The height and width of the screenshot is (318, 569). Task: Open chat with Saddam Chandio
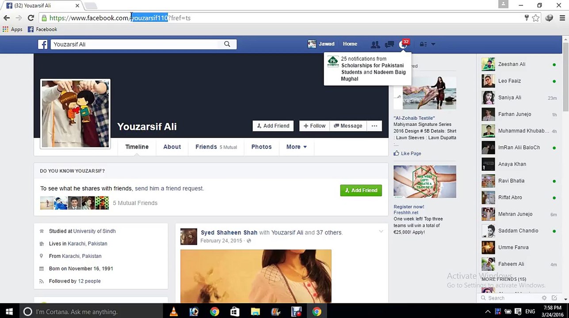pos(519,231)
